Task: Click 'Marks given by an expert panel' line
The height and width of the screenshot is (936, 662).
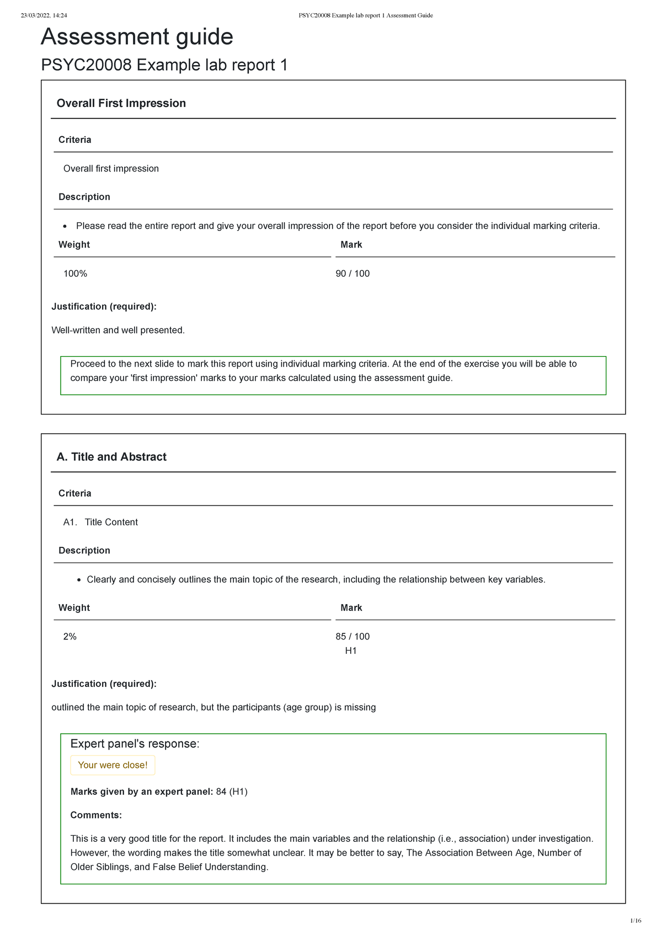Action: pos(159,792)
